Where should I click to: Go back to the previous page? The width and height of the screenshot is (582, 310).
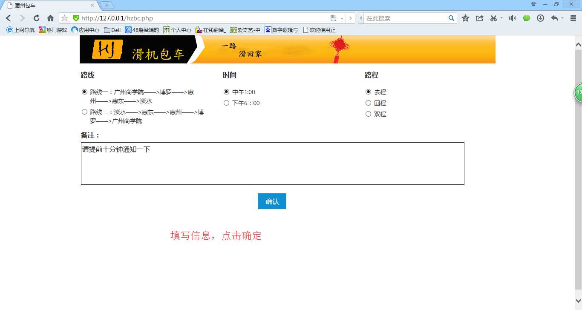(8, 18)
